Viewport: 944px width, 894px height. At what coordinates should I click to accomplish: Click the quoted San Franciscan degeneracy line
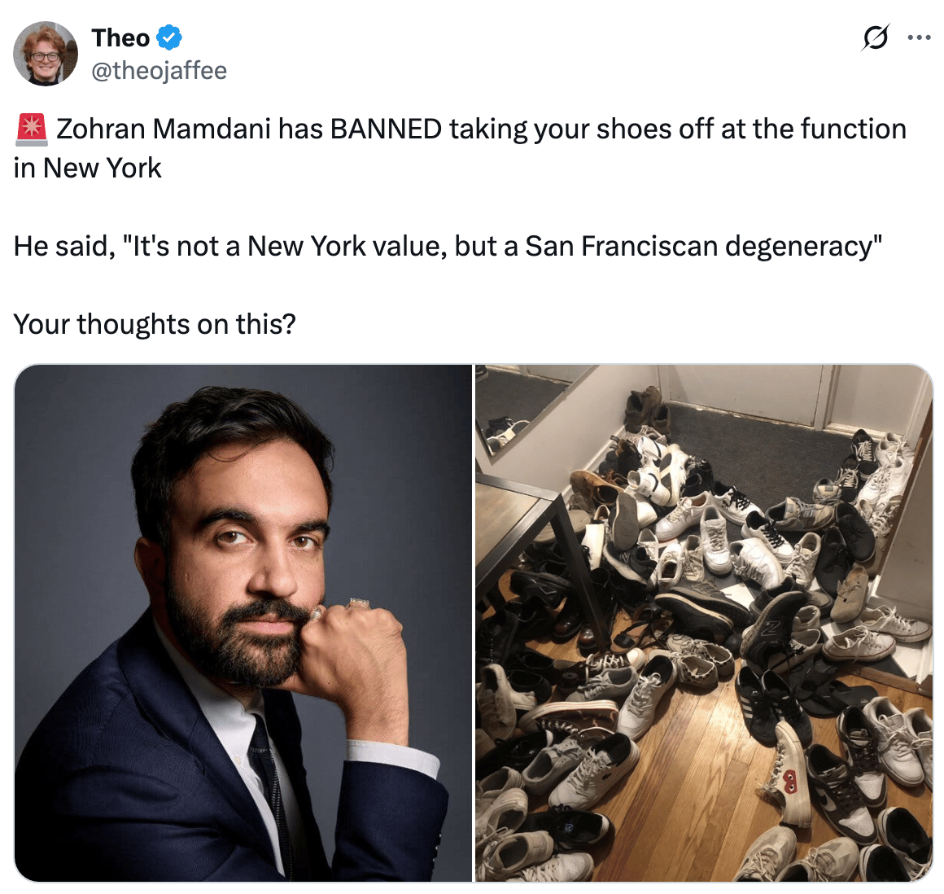[x=448, y=246]
